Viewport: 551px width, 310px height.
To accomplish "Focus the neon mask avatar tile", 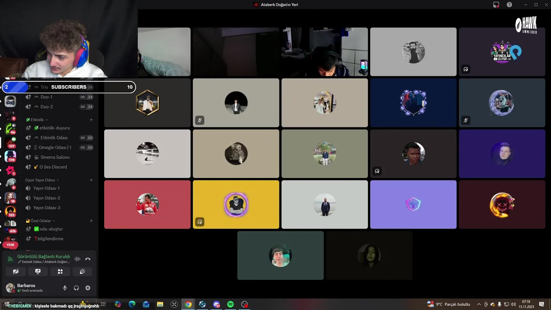I will click(502, 205).
